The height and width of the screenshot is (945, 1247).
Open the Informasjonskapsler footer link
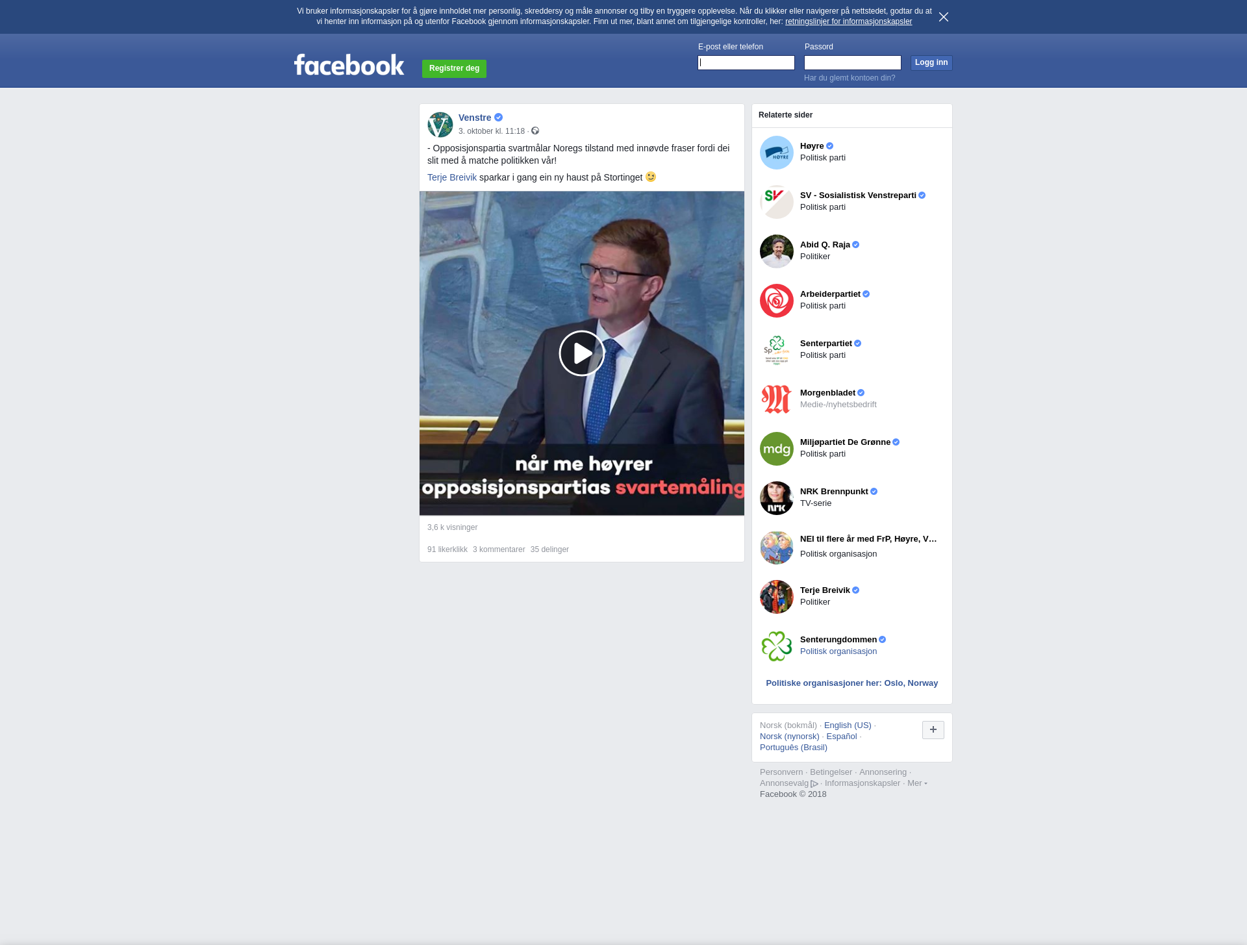(863, 783)
